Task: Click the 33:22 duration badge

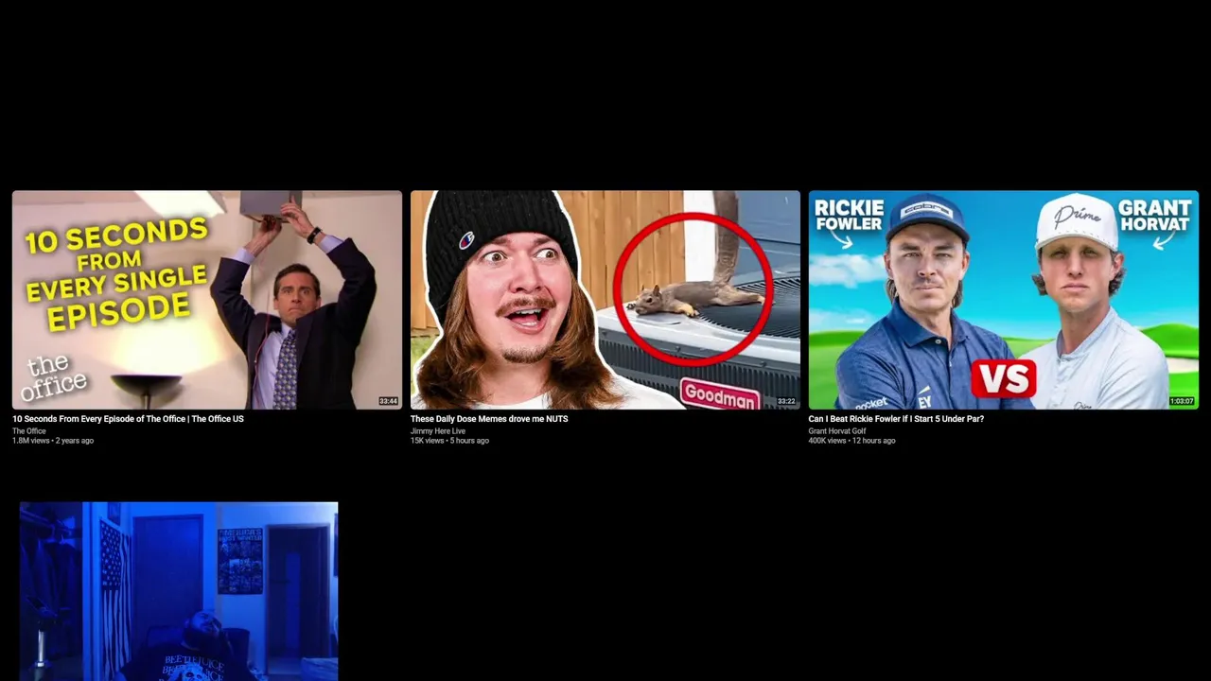Action: 787,401
